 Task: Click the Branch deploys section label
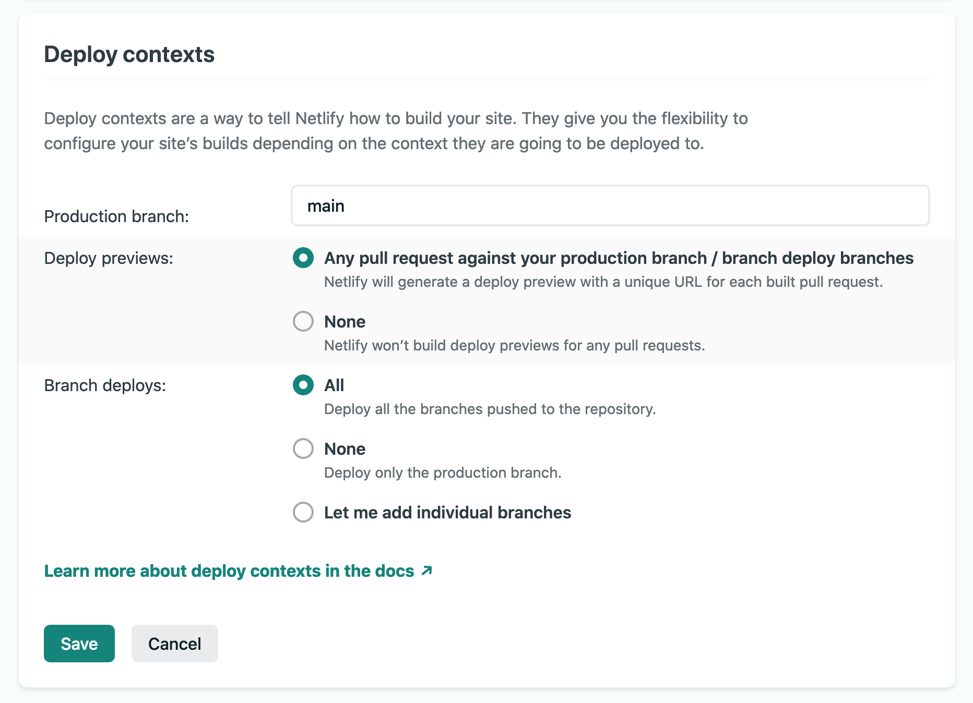(x=105, y=385)
